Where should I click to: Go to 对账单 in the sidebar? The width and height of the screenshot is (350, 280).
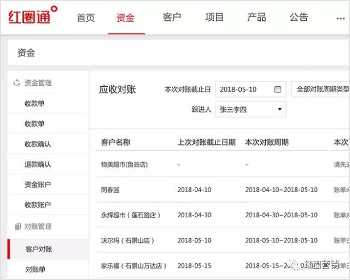tap(36, 269)
